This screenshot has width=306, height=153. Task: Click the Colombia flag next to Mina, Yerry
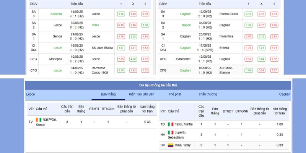(171, 145)
